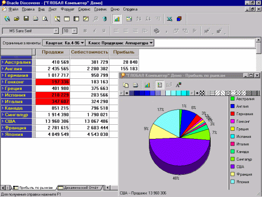Toggle underline formatting

tap(104, 31)
